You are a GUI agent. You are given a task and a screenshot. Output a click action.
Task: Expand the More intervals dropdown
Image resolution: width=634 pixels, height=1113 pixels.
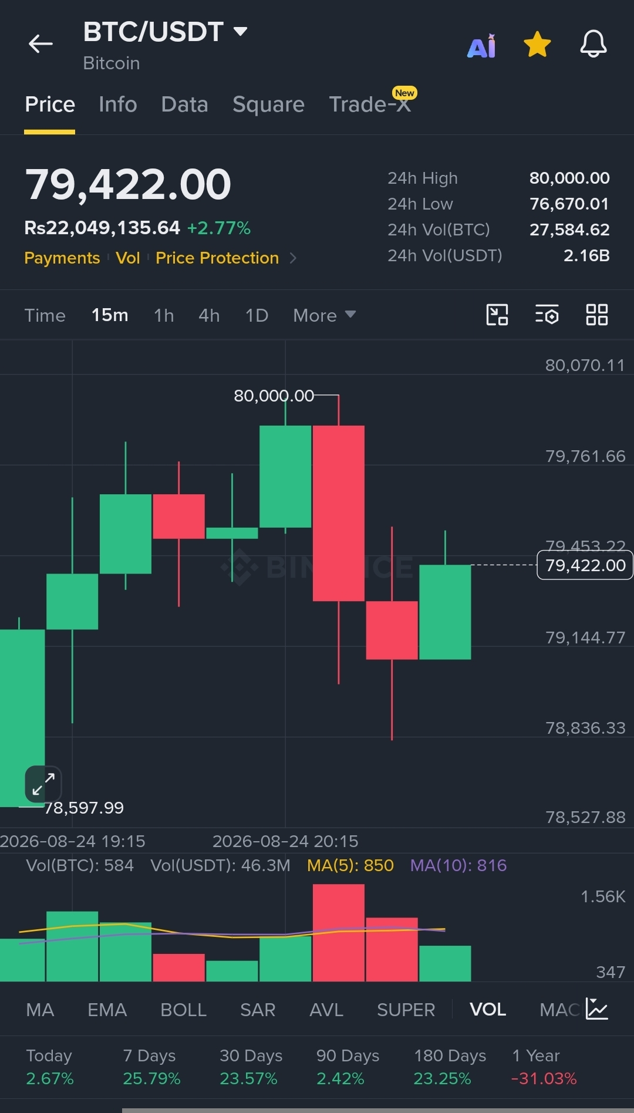pyautogui.click(x=324, y=315)
